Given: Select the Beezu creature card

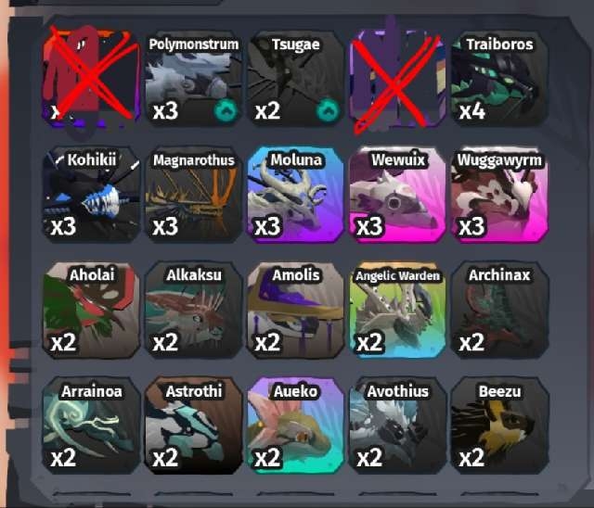Looking at the screenshot, I should (499, 425).
